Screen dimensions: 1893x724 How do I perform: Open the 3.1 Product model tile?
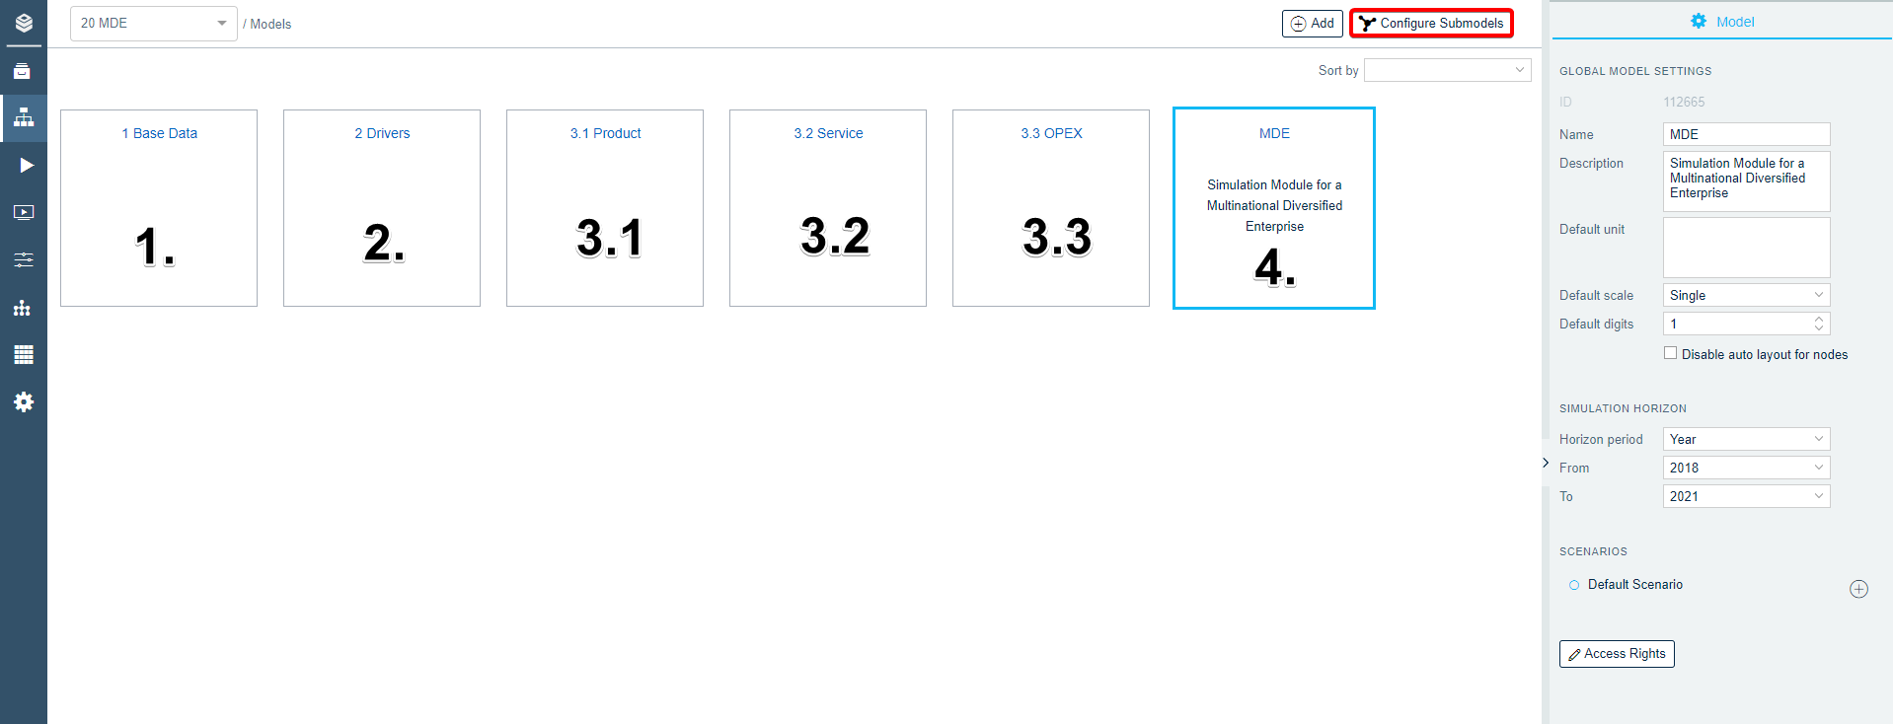click(605, 208)
